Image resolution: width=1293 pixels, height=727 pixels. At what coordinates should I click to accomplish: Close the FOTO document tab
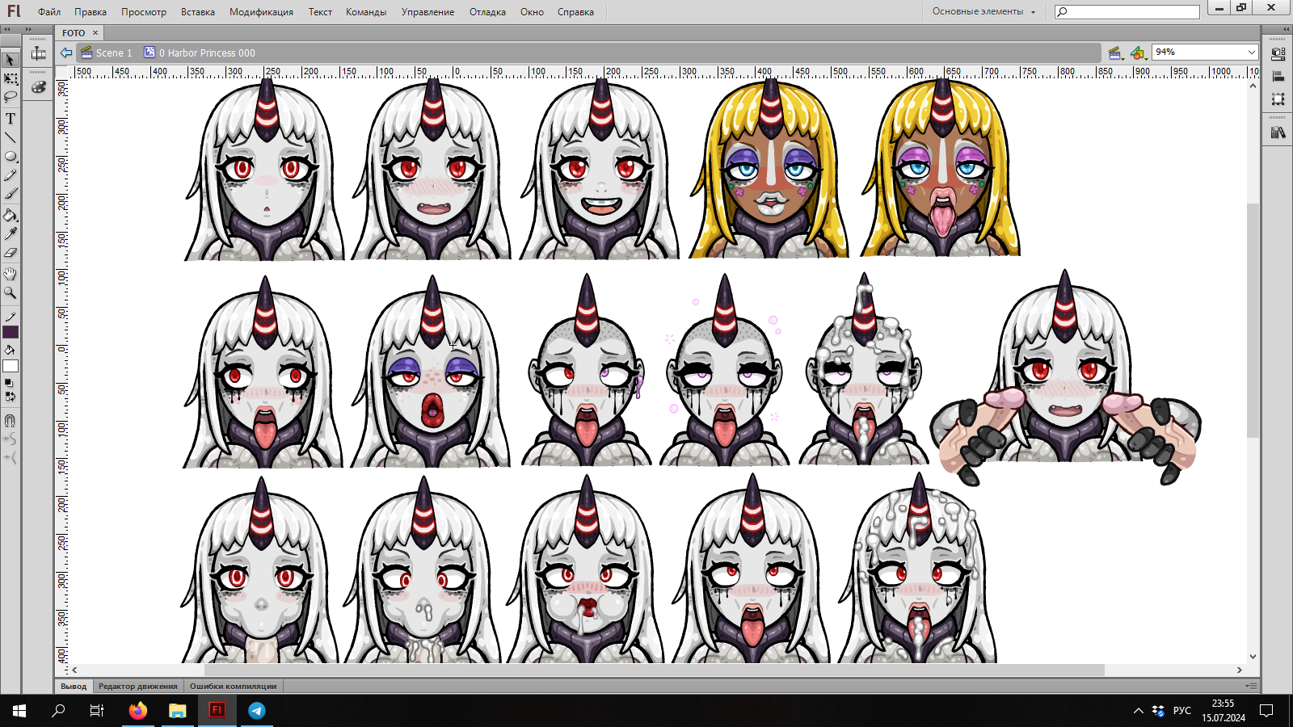pyautogui.click(x=95, y=33)
